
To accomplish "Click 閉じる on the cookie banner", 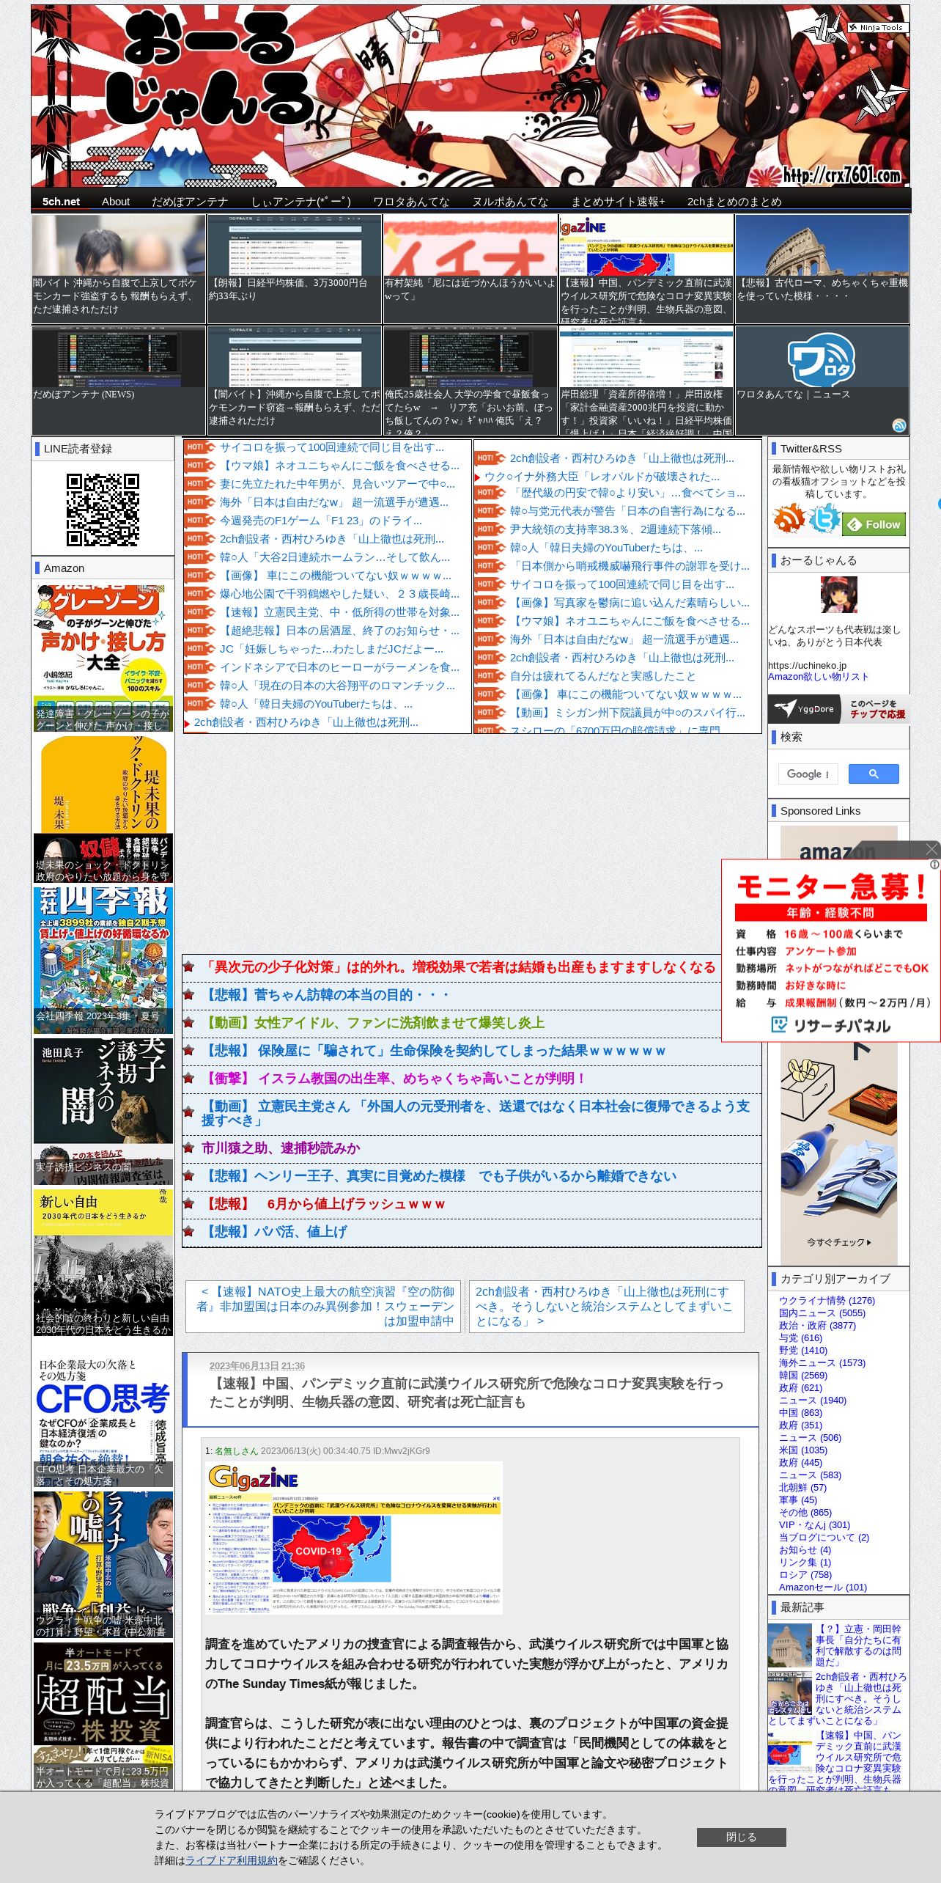I will click(x=741, y=1837).
